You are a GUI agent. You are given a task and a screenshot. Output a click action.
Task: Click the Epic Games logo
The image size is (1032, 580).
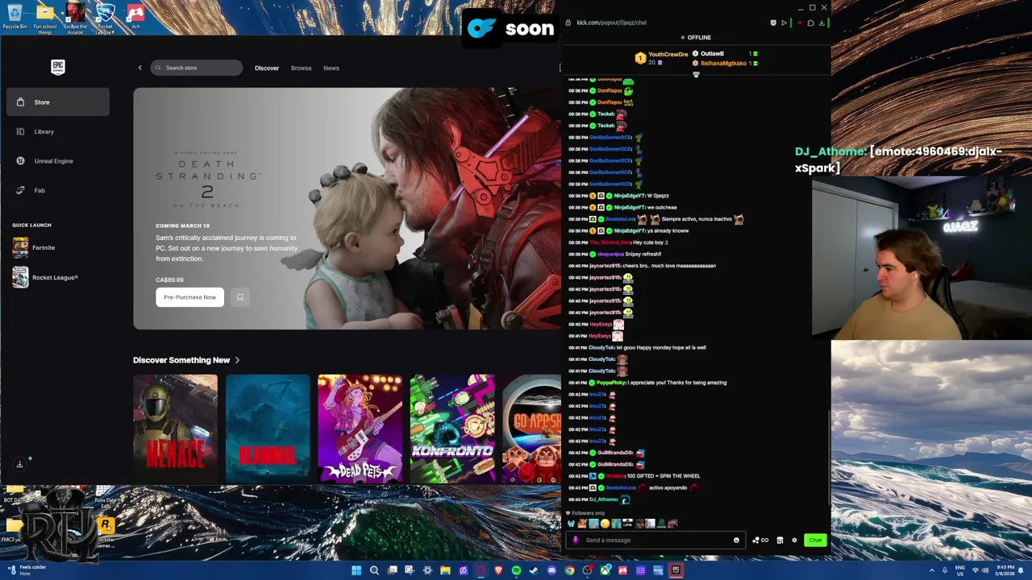click(x=57, y=67)
